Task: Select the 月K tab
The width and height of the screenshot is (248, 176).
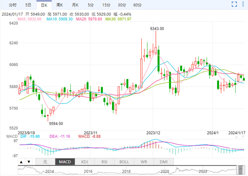Action: (x=75, y=5)
